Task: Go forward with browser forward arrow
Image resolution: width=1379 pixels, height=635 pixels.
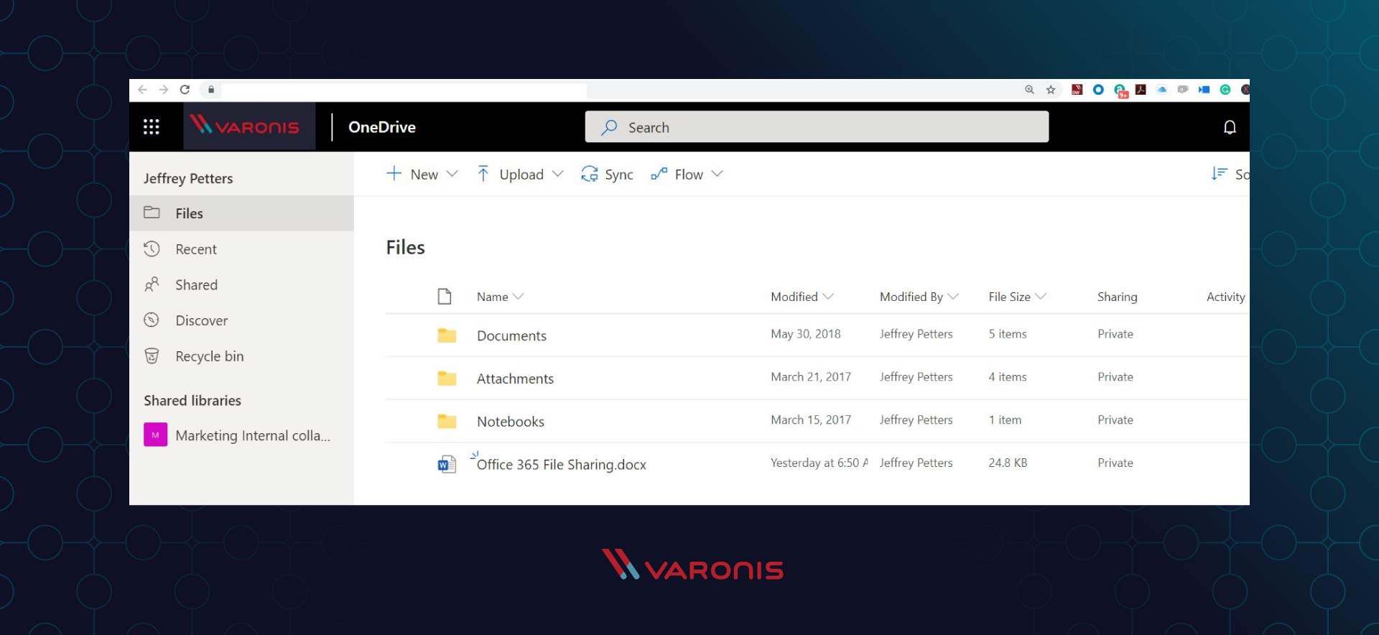Action: (164, 90)
